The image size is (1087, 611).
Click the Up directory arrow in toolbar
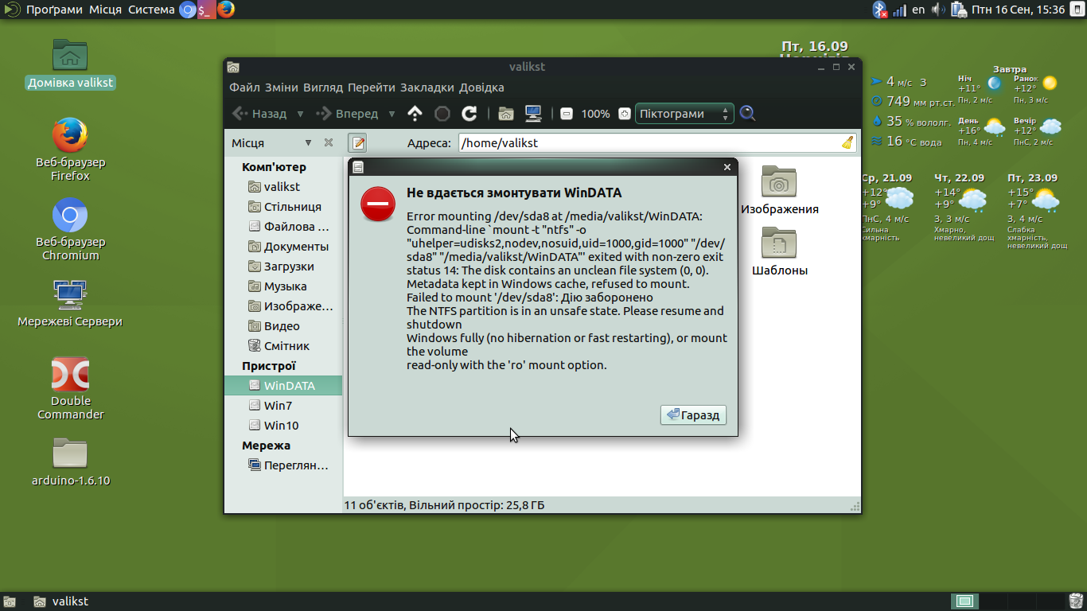click(x=415, y=114)
